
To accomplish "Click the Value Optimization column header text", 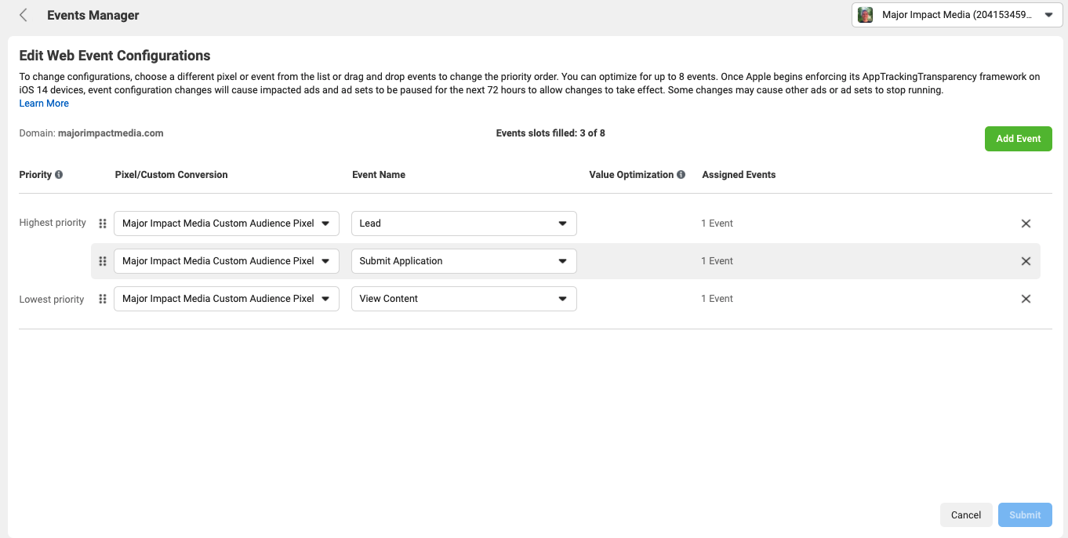I will click(x=631, y=175).
